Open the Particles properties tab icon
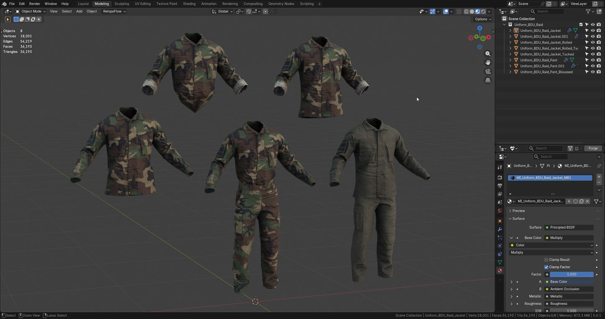 499,237
